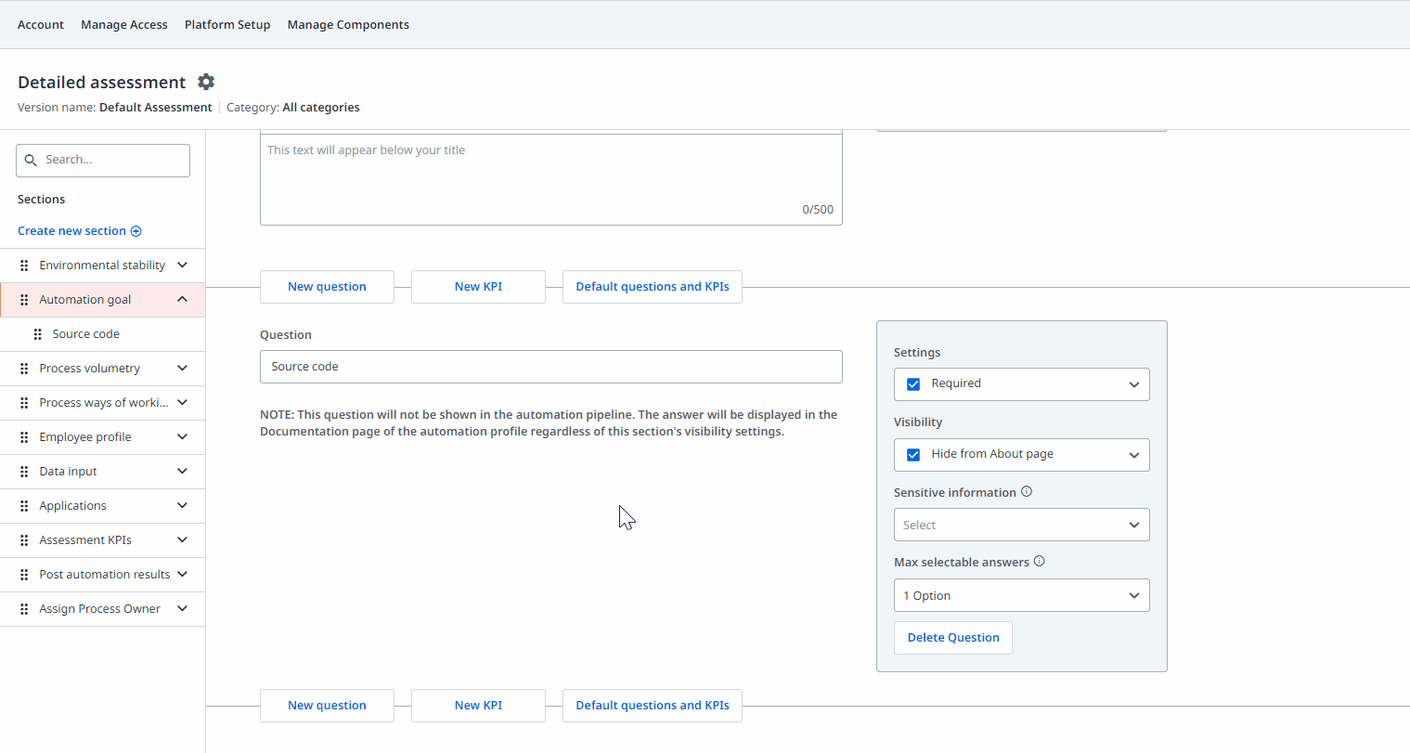Collapse the Automation goal section
Screen dimensions: 1410x753
click(x=182, y=299)
